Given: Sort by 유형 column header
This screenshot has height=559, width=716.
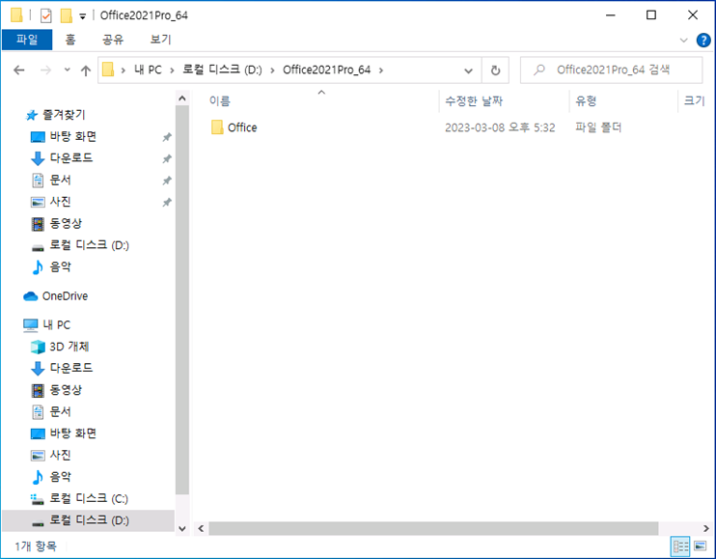Looking at the screenshot, I should click(586, 101).
